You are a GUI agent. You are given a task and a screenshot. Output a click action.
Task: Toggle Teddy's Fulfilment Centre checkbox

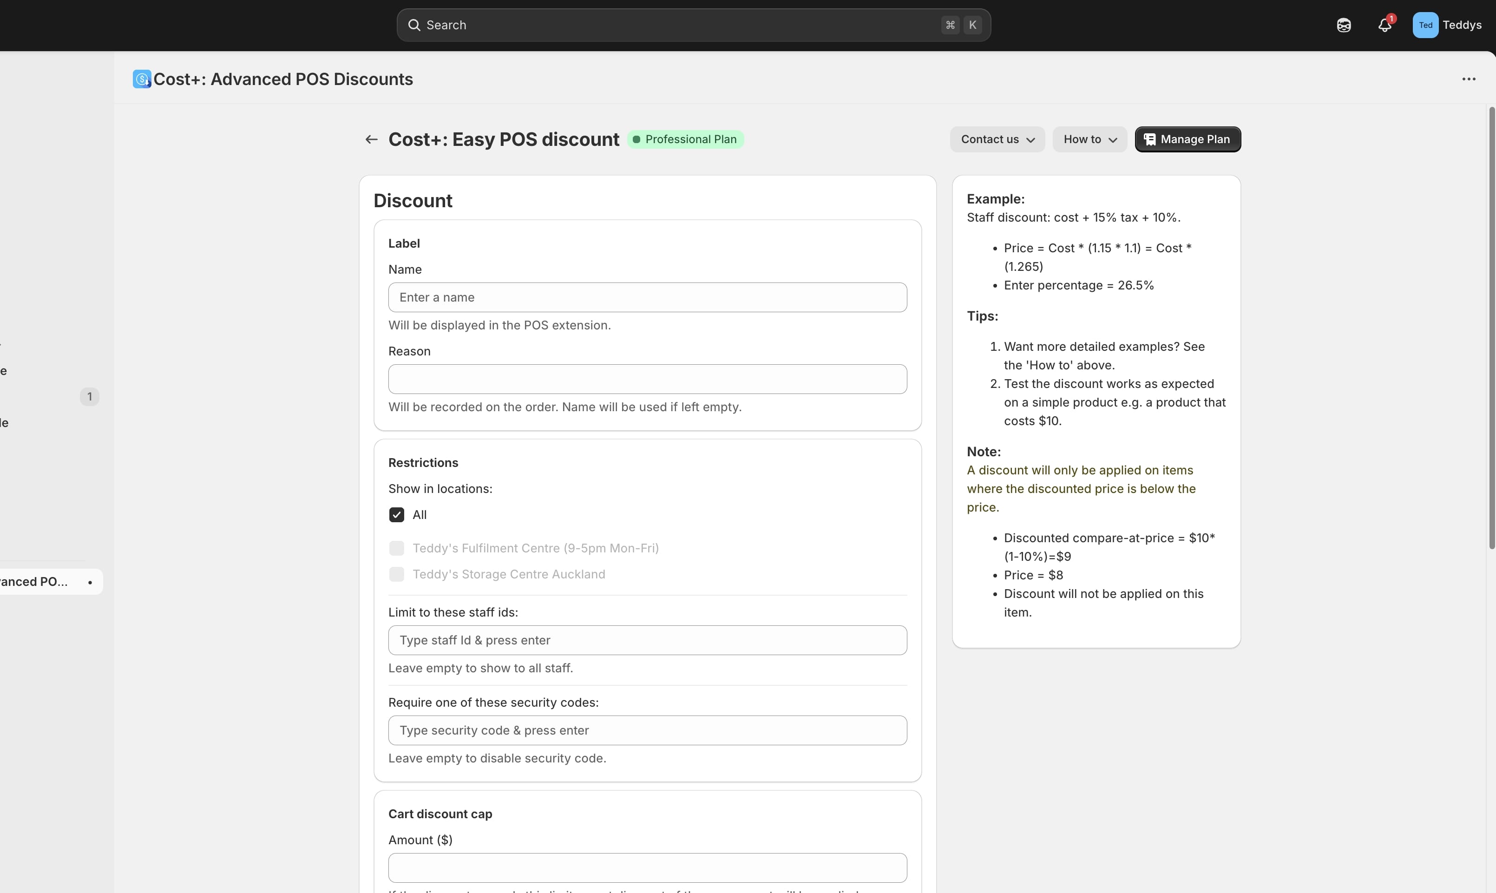pos(396,548)
